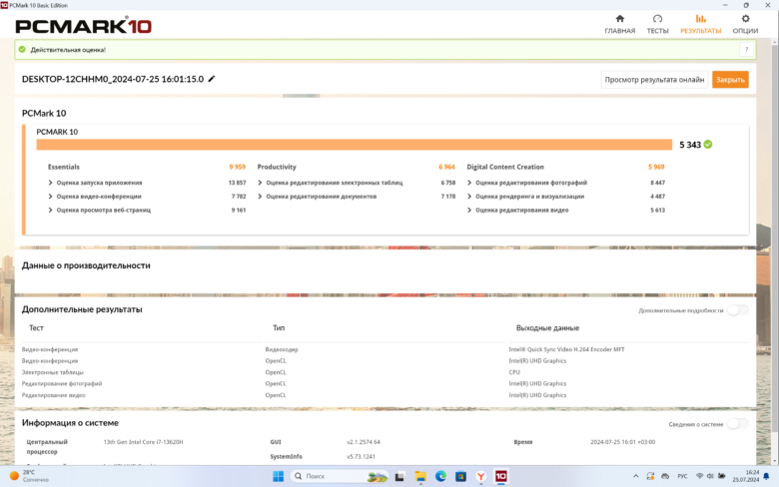Click the help question mark icon
The image size is (779, 487).
[746, 50]
